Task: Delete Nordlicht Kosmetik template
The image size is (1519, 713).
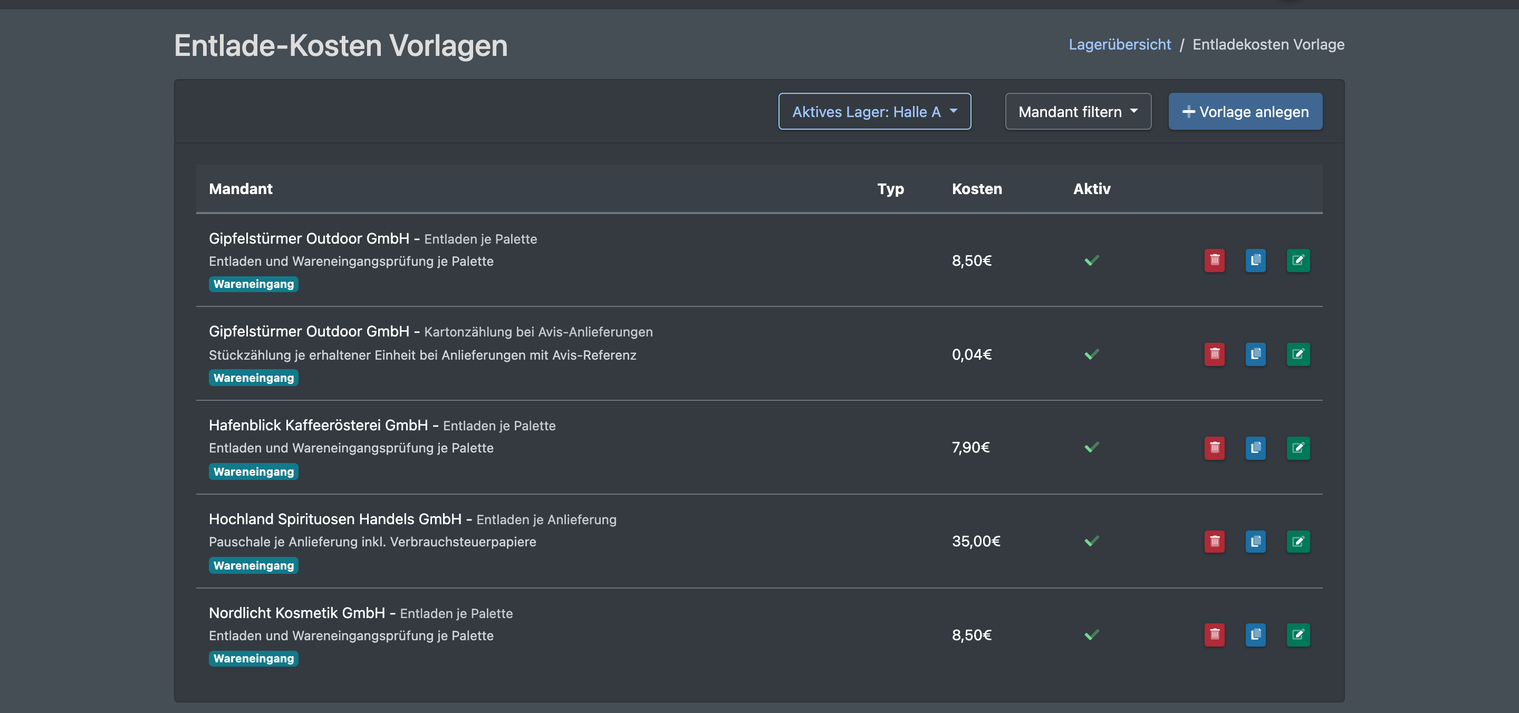Action: [x=1214, y=634]
